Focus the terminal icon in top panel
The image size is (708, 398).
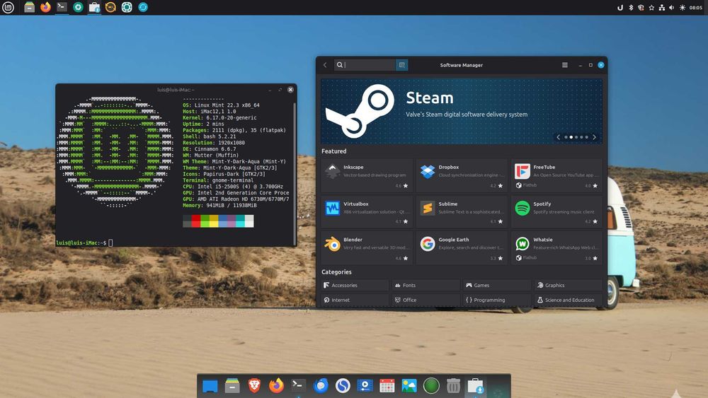[62, 7]
